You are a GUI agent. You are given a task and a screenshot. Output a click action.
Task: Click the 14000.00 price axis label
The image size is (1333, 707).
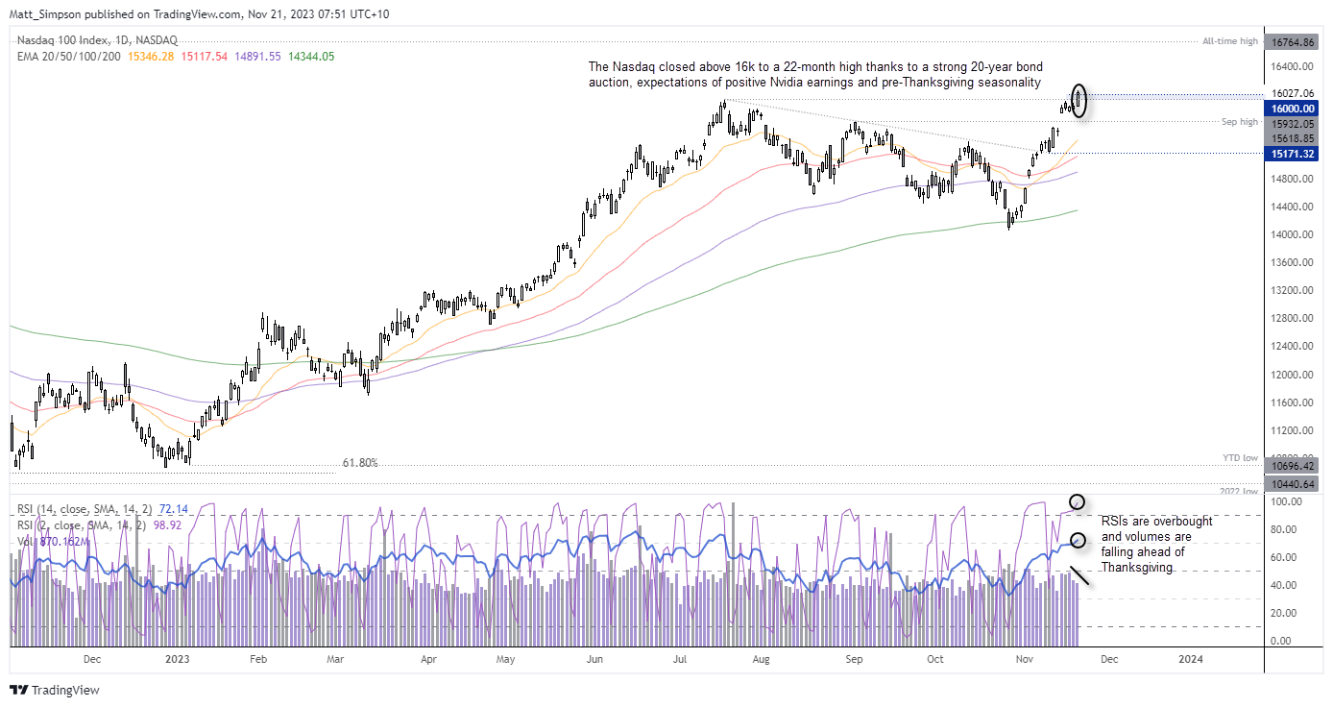coord(1293,234)
